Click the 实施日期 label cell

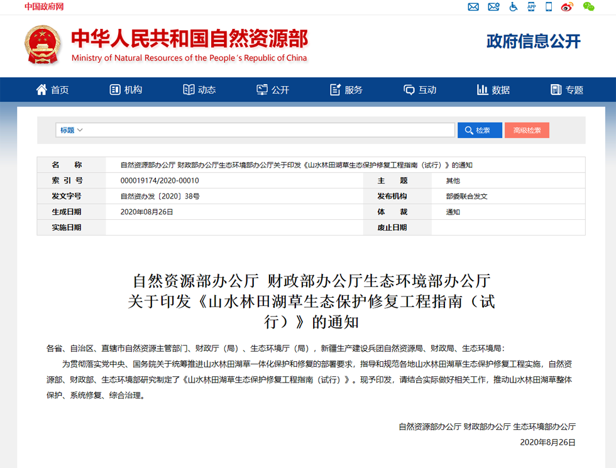(x=71, y=227)
